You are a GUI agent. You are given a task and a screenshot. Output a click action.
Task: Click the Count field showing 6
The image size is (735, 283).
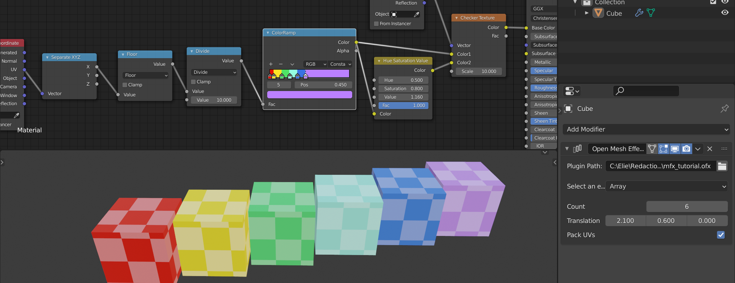(687, 207)
